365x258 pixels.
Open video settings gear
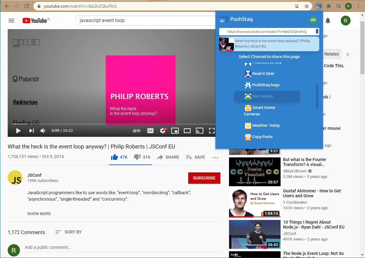(163, 131)
